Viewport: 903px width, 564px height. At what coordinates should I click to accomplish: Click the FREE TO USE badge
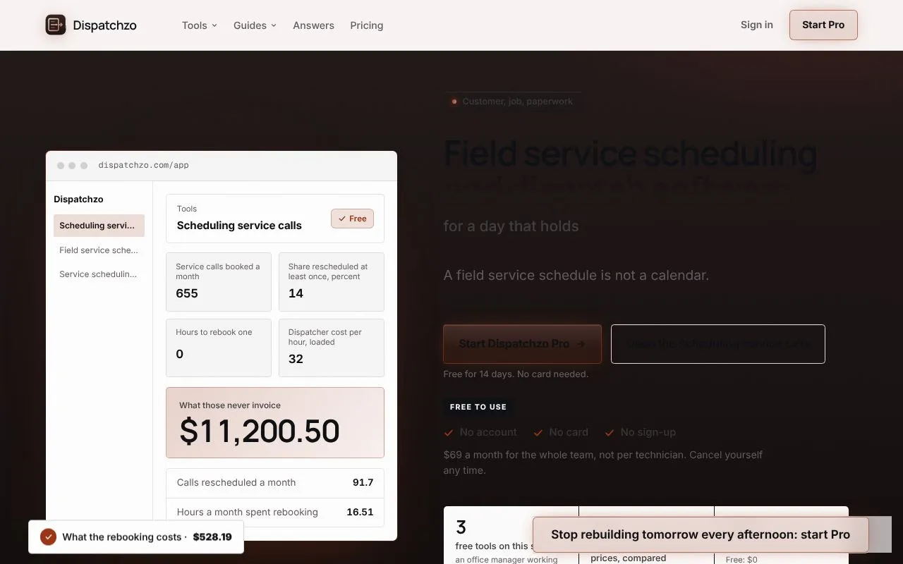pyautogui.click(x=478, y=407)
